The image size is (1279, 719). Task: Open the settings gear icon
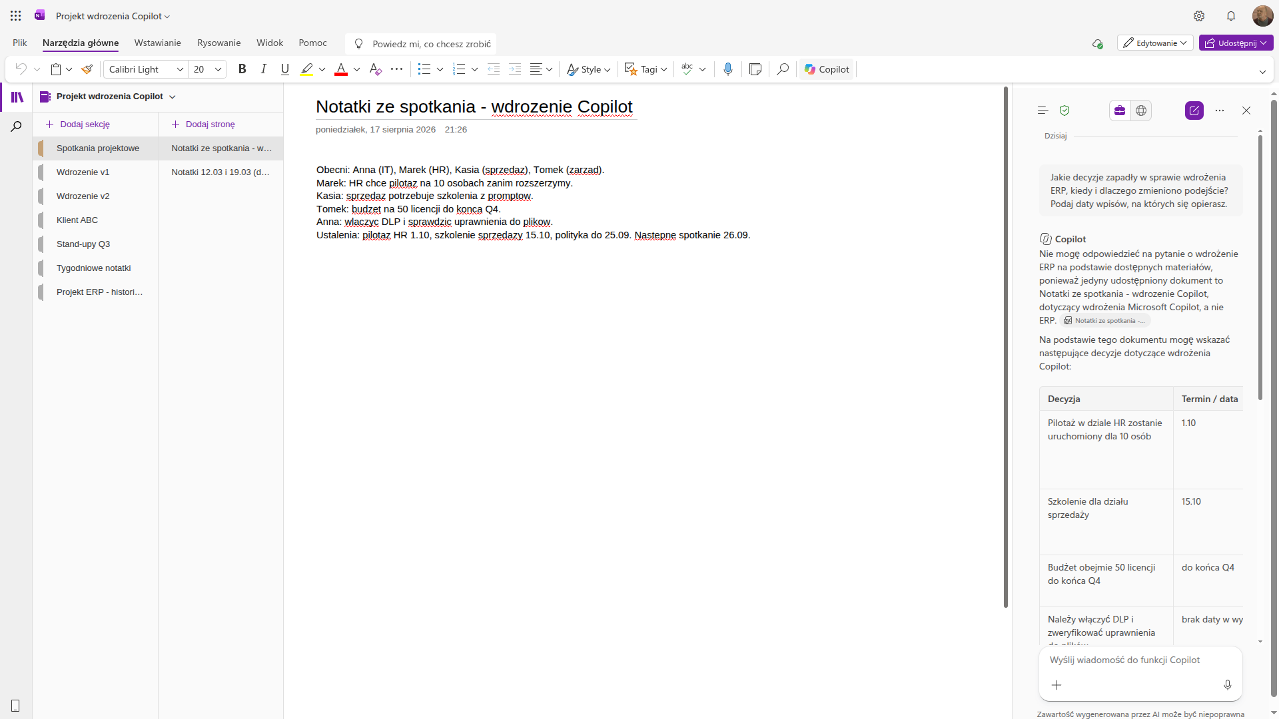click(x=1199, y=16)
